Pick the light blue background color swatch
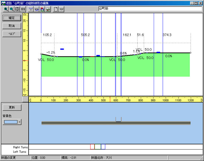 pyautogui.click(x=11, y=122)
